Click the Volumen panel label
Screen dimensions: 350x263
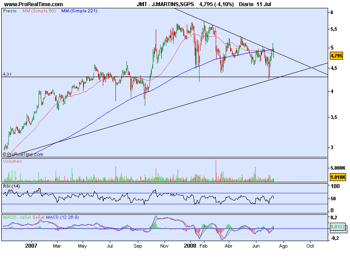pyautogui.click(x=12, y=161)
